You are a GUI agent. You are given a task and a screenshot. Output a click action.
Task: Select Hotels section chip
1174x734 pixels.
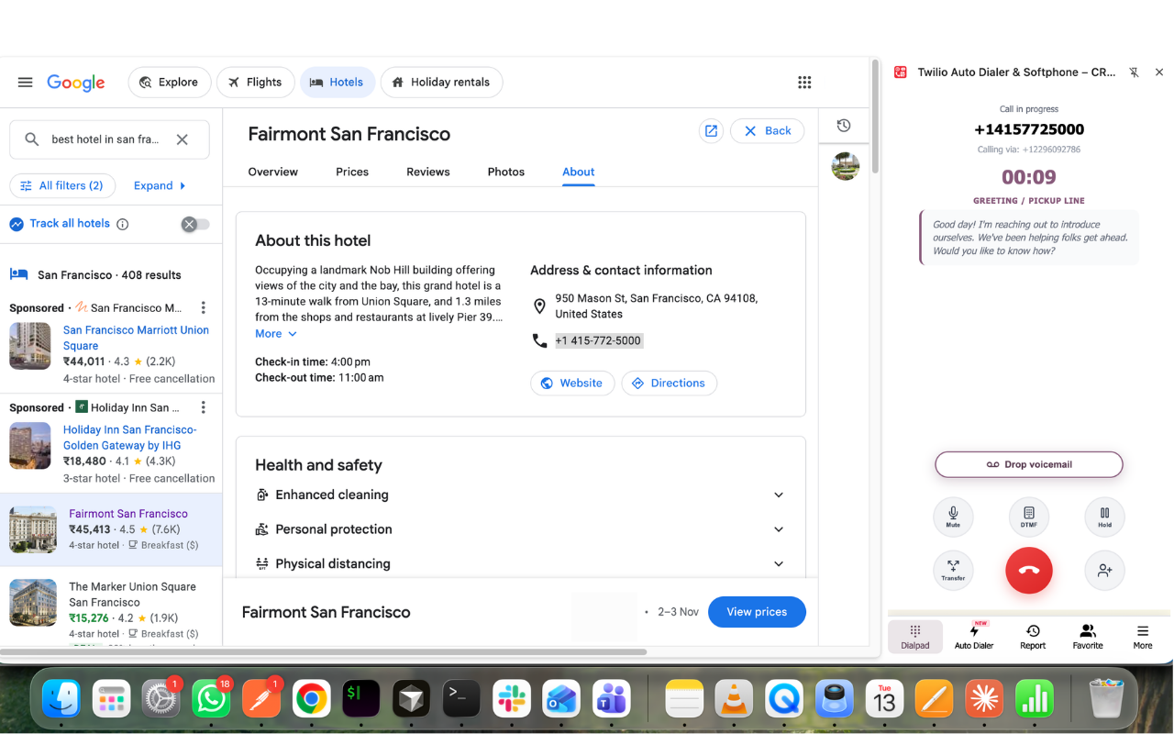(x=338, y=83)
